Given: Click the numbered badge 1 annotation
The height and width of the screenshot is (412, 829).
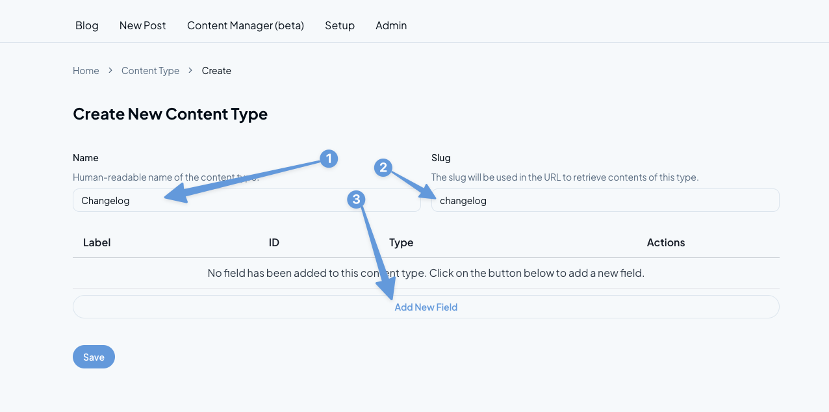Looking at the screenshot, I should (329, 159).
